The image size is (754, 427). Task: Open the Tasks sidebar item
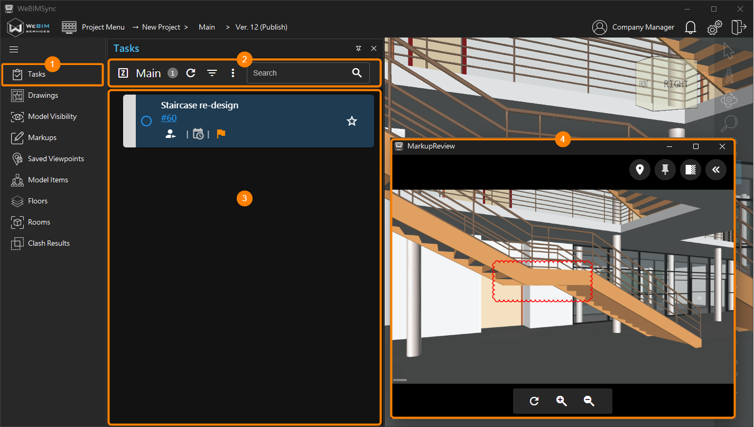tap(52, 74)
